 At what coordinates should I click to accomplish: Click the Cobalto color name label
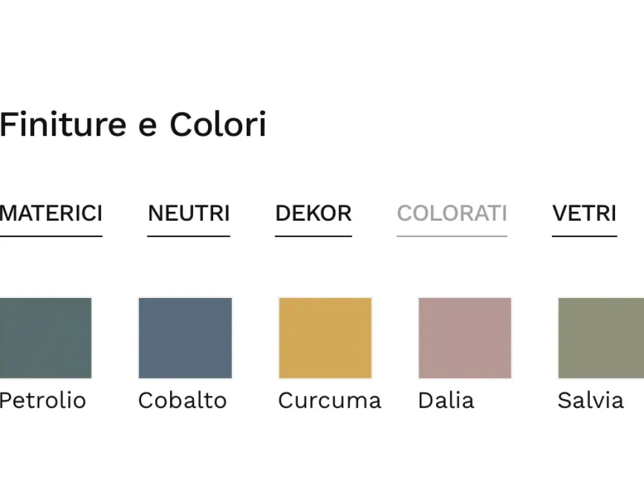182,400
